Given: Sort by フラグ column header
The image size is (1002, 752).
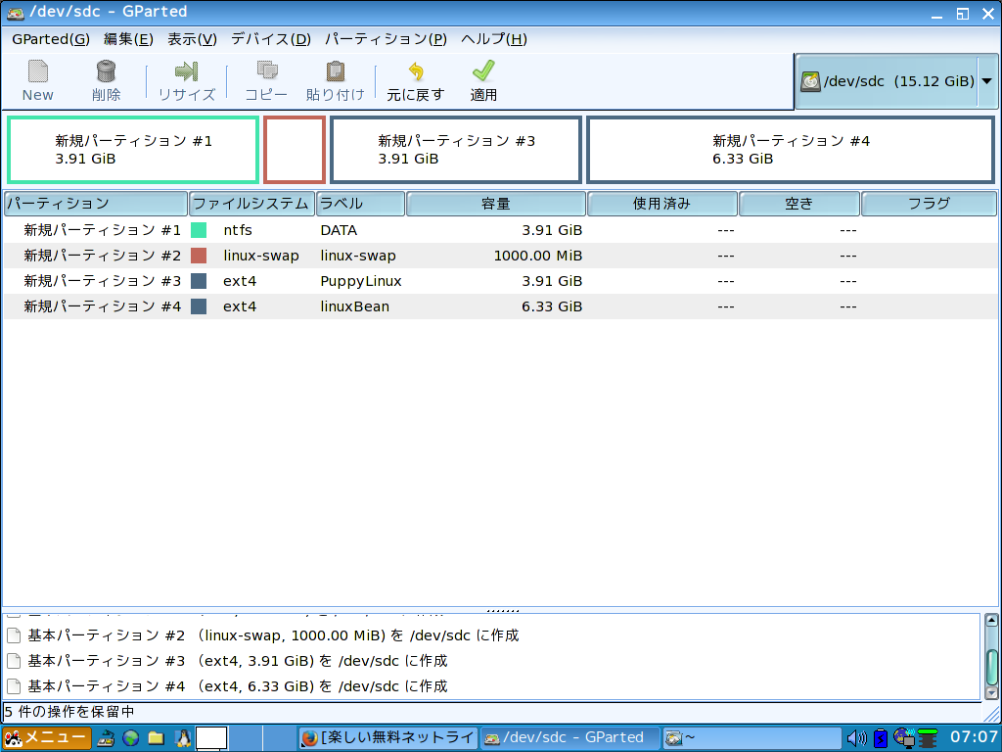Looking at the screenshot, I should [930, 204].
